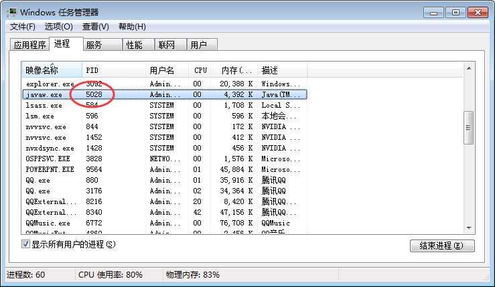Sort by 内存 column header
Viewport: 495px width, 287px height.
pyautogui.click(x=235, y=70)
